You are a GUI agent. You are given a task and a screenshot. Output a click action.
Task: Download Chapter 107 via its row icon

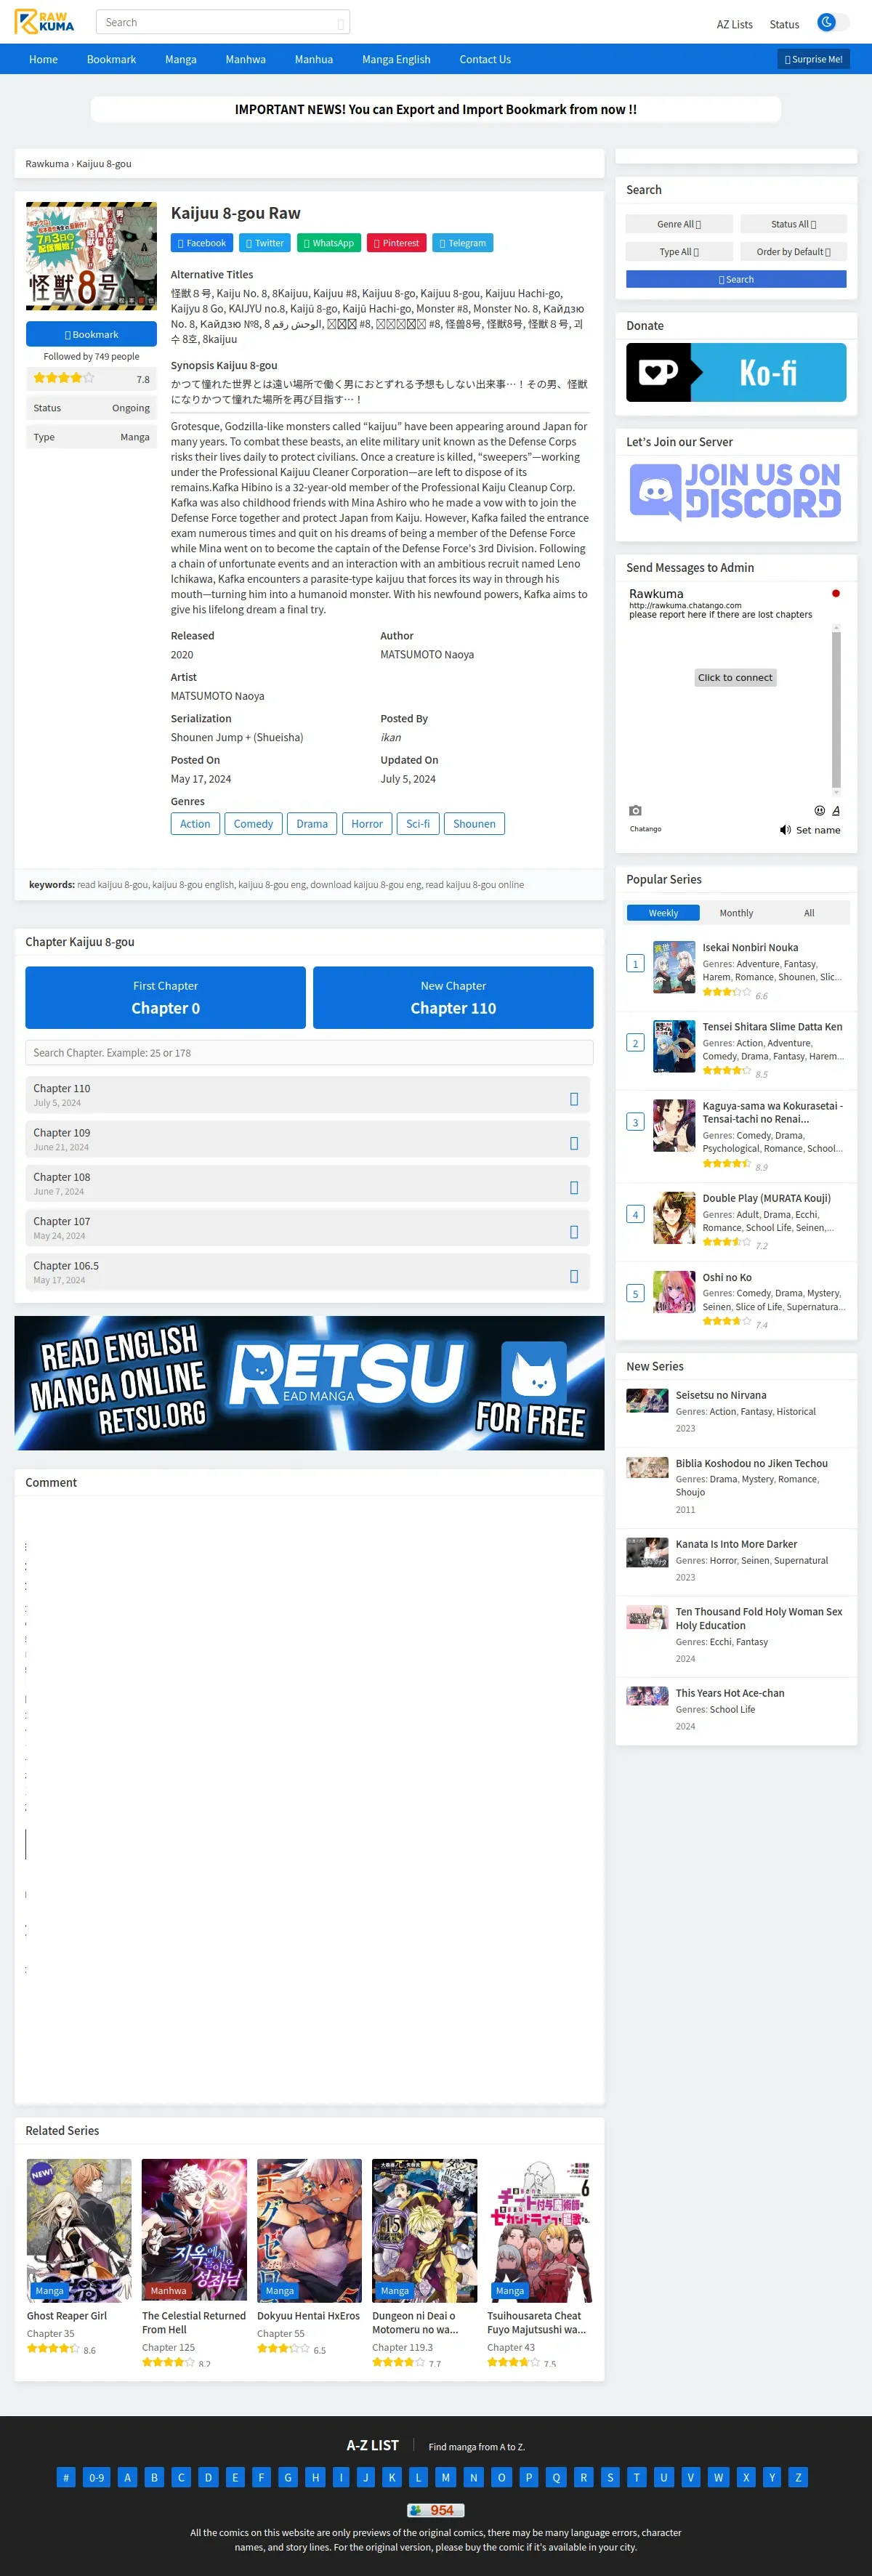574,1232
